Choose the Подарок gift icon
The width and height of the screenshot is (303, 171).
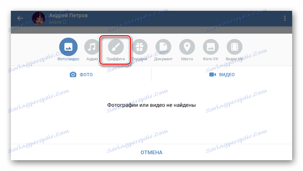[140, 47]
